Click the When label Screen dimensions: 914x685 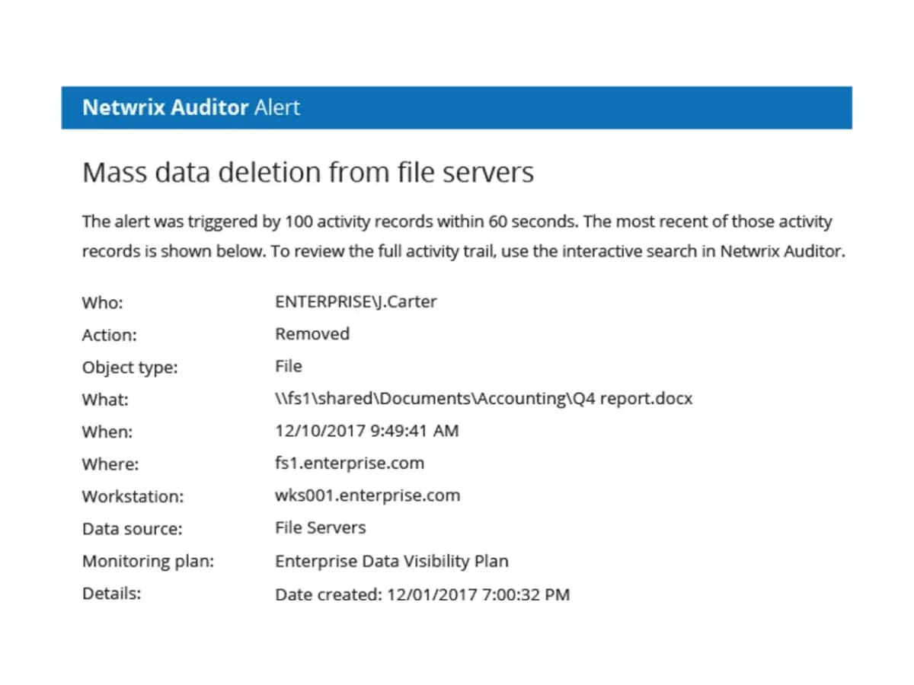(107, 432)
